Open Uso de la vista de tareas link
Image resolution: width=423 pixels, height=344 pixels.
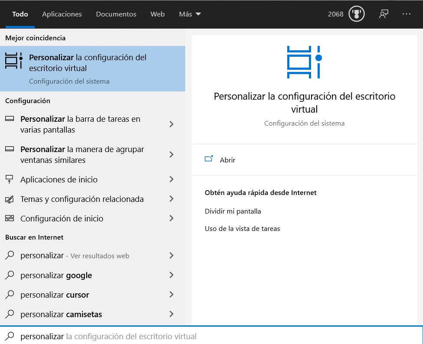242,229
